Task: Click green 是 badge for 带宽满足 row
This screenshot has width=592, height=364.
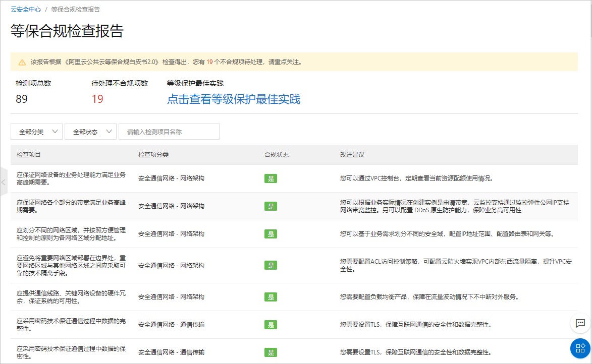Action: pos(271,206)
